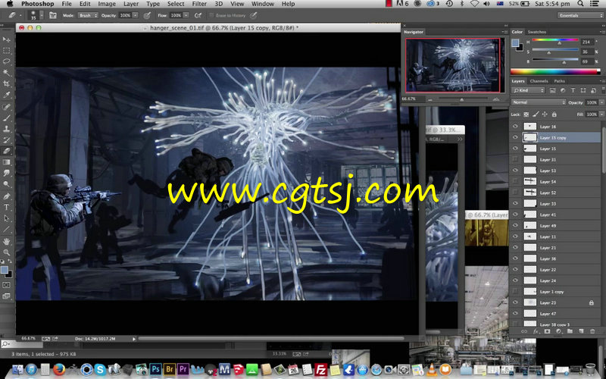606x379 pixels.
Task: Select the Eraser tool in toolbox
Action: [x=7, y=151]
